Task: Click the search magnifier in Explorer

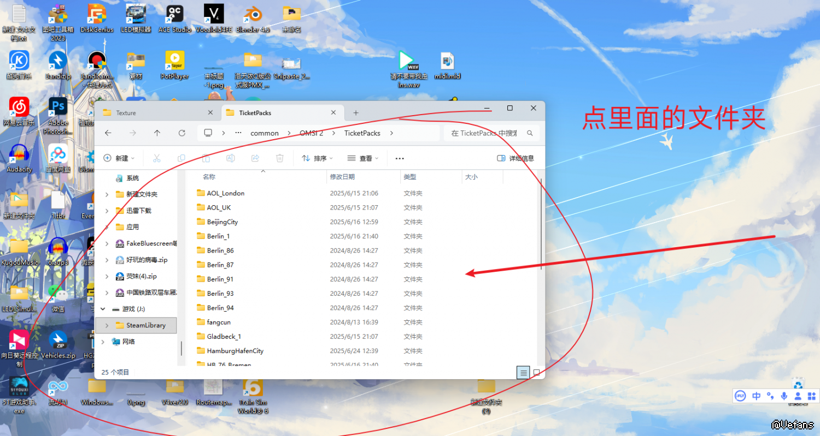Action: (x=530, y=133)
